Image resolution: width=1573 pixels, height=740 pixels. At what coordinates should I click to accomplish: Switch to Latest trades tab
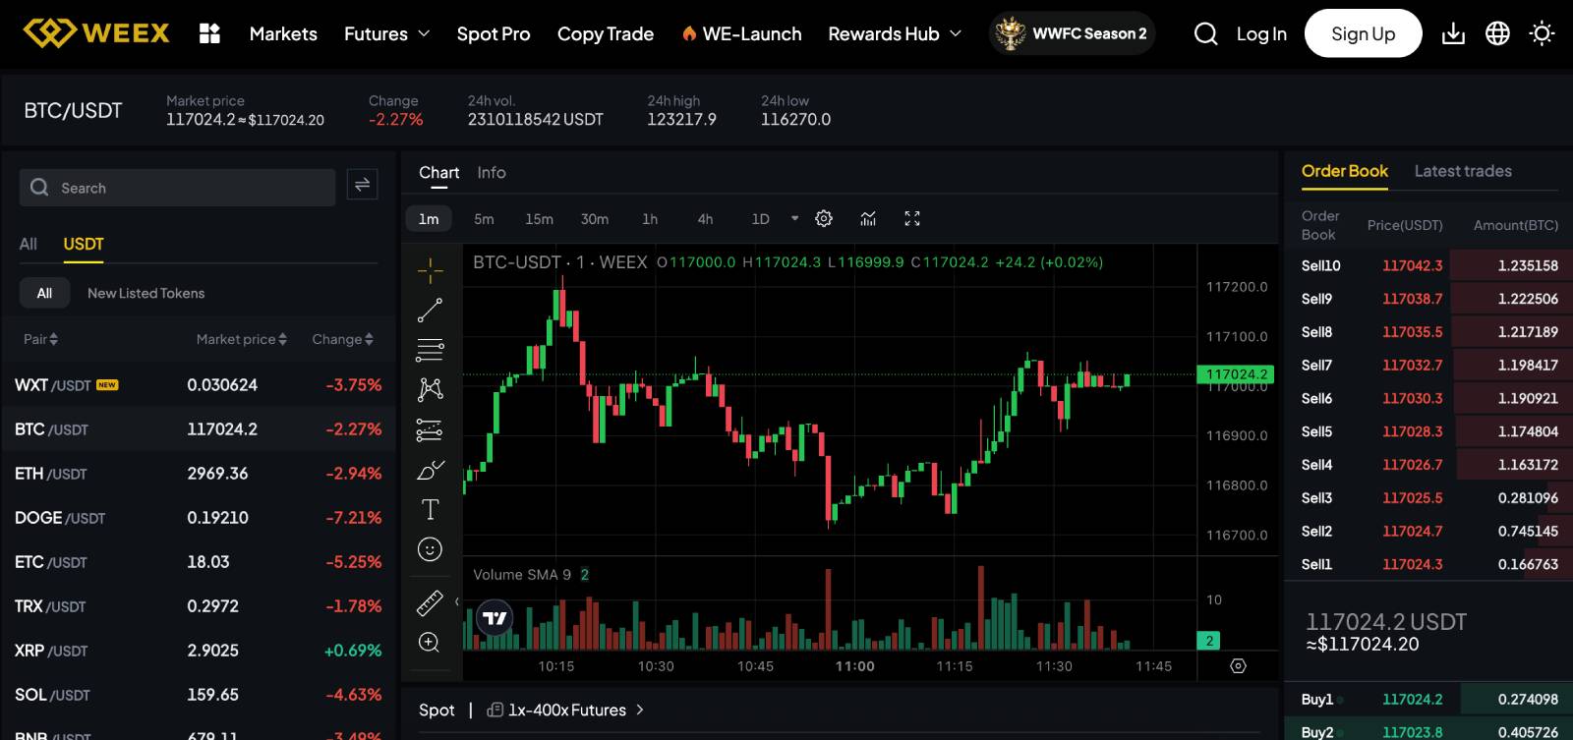point(1463,171)
